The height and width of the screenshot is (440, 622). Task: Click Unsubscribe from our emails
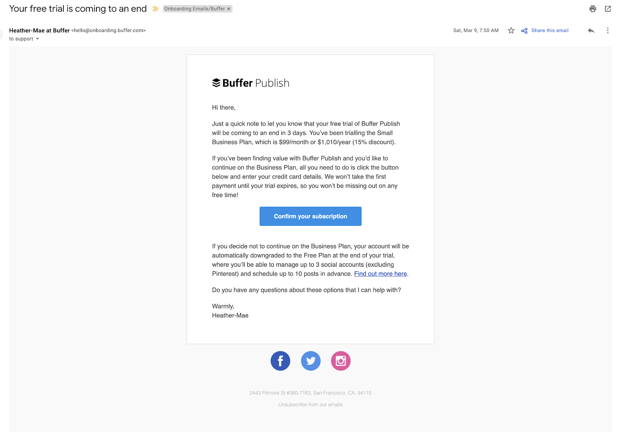311,405
